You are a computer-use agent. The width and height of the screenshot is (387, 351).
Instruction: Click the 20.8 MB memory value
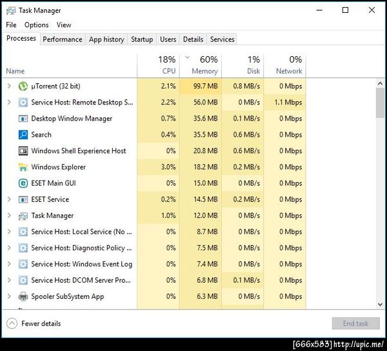(x=205, y=151)
